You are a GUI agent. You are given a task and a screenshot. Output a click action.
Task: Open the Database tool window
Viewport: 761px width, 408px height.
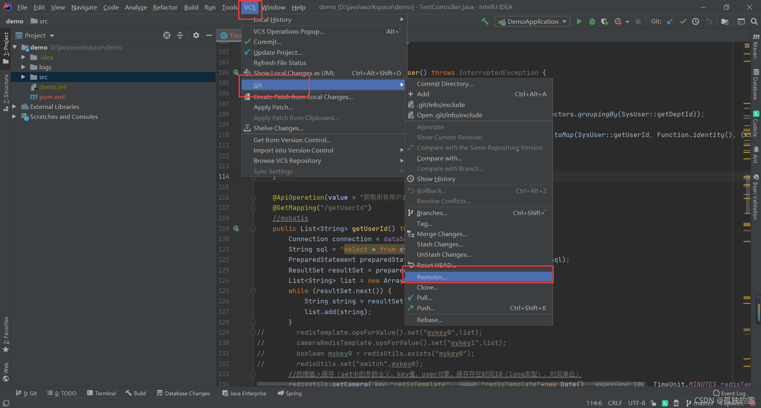tap(756, 84)
